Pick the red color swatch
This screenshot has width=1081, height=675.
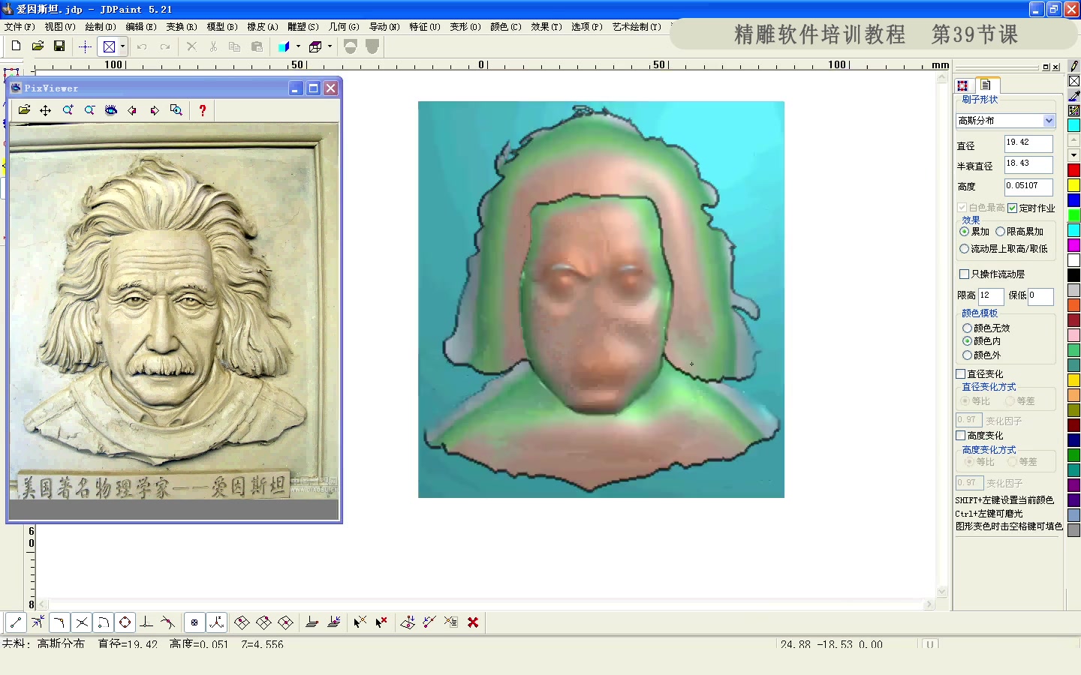click(1074, 170)
